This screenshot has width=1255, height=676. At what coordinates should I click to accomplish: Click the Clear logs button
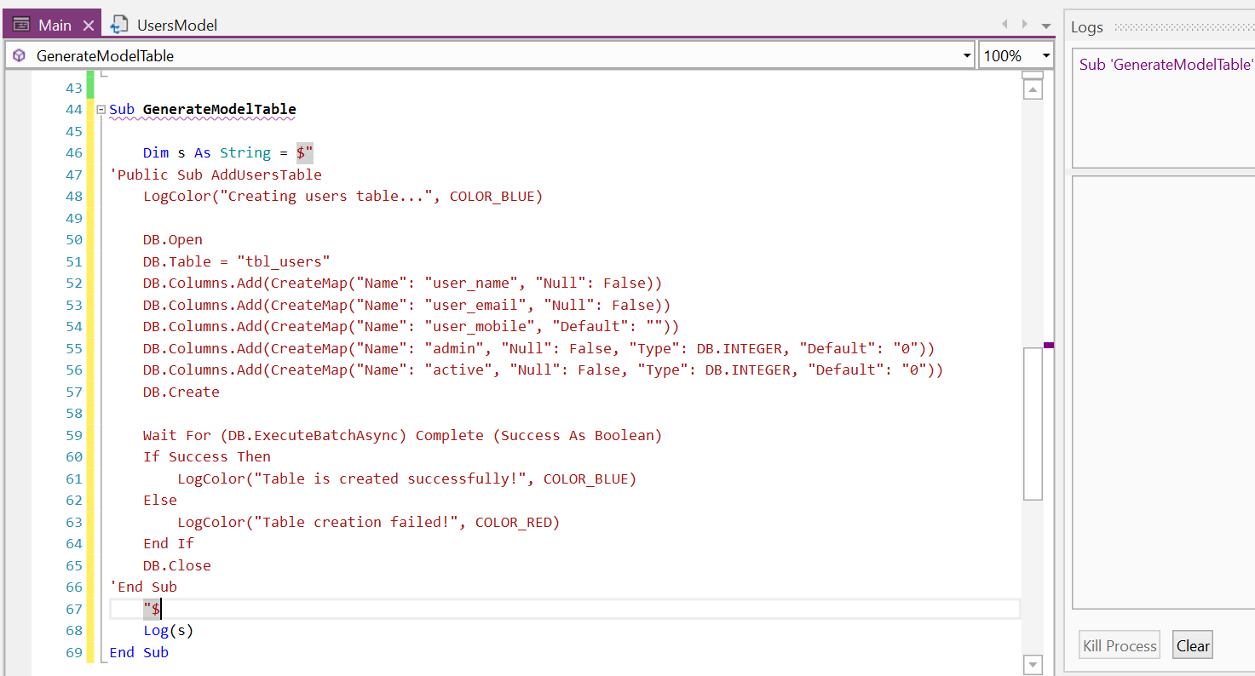[1193, 645]
